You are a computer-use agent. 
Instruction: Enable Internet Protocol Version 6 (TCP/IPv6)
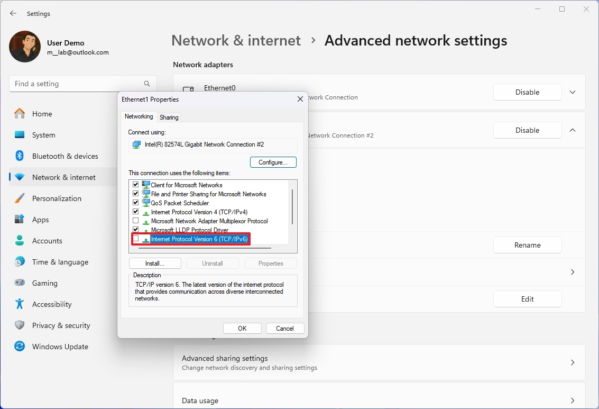(x=136, y=239)
